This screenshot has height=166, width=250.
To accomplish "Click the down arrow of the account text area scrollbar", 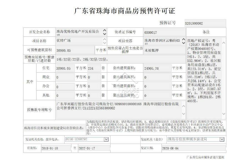I will coord(184,114).
